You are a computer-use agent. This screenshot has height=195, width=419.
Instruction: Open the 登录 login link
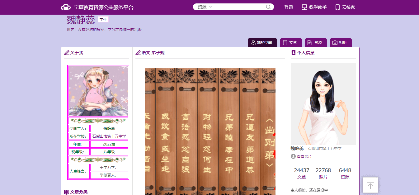tap(289, 7)
